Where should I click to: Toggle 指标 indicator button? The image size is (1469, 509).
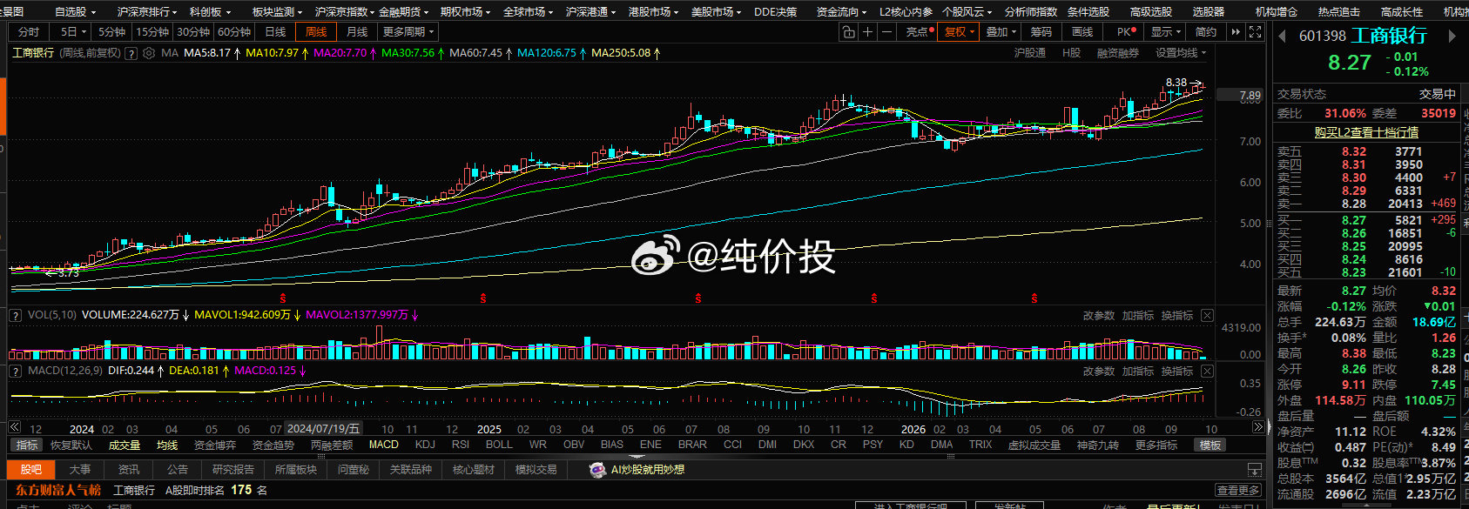point(27,445)
